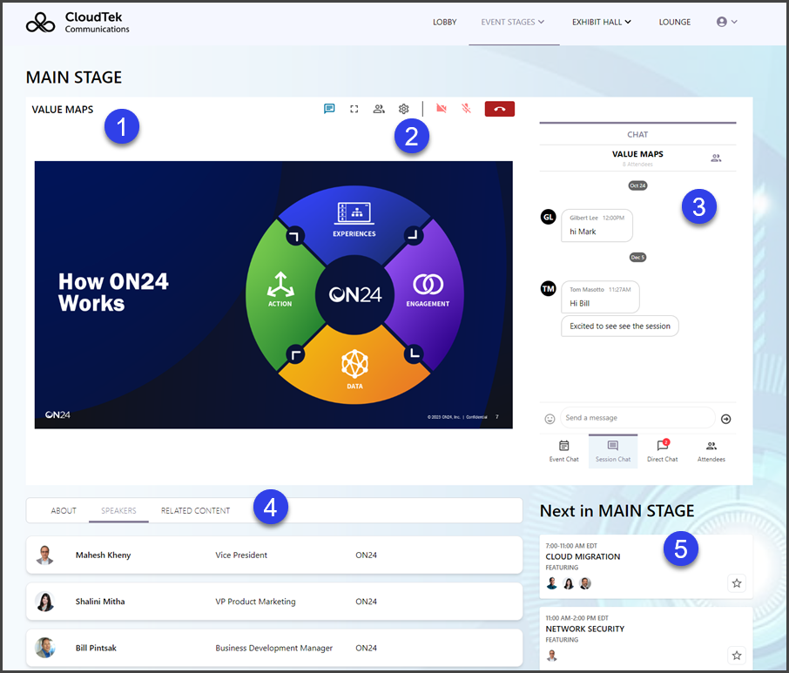
Task: Click the send message arrow
Action: [x=725, y=419]
